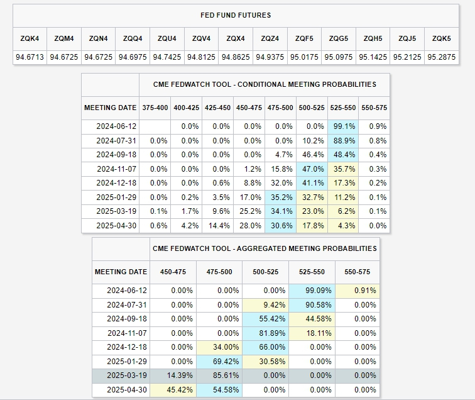Click the Aggregated Meeting Probabilities table title
Viewport: 475px width, 400px height.
tap(265, 248)
